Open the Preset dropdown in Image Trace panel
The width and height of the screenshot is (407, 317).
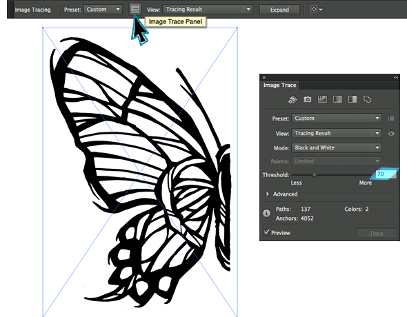(337, 119)
